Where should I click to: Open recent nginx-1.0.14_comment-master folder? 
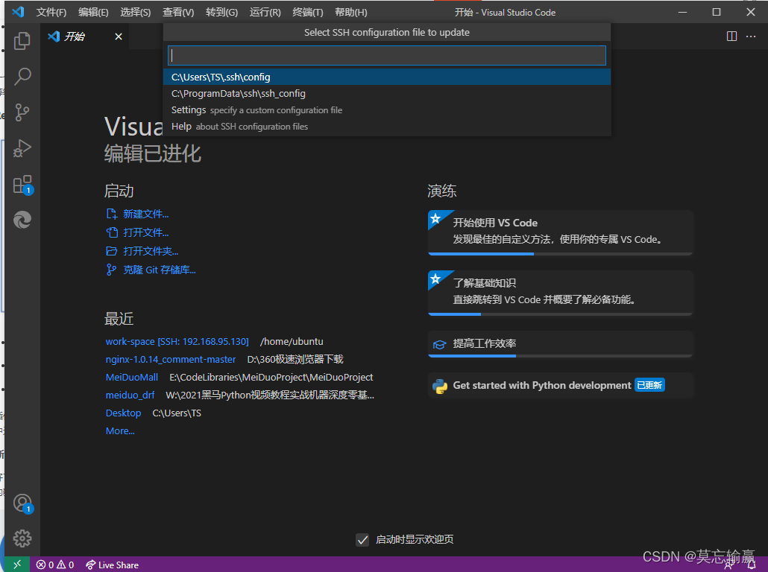click(171, 359)
